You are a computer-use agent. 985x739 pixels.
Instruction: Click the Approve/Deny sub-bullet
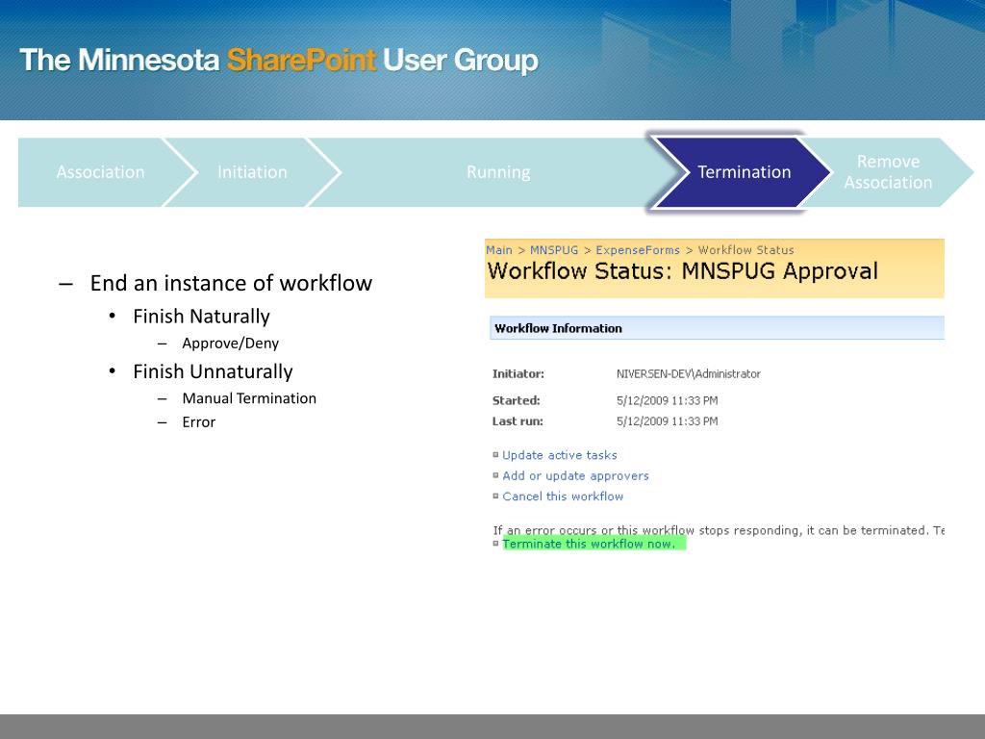(x=231, y=344)
